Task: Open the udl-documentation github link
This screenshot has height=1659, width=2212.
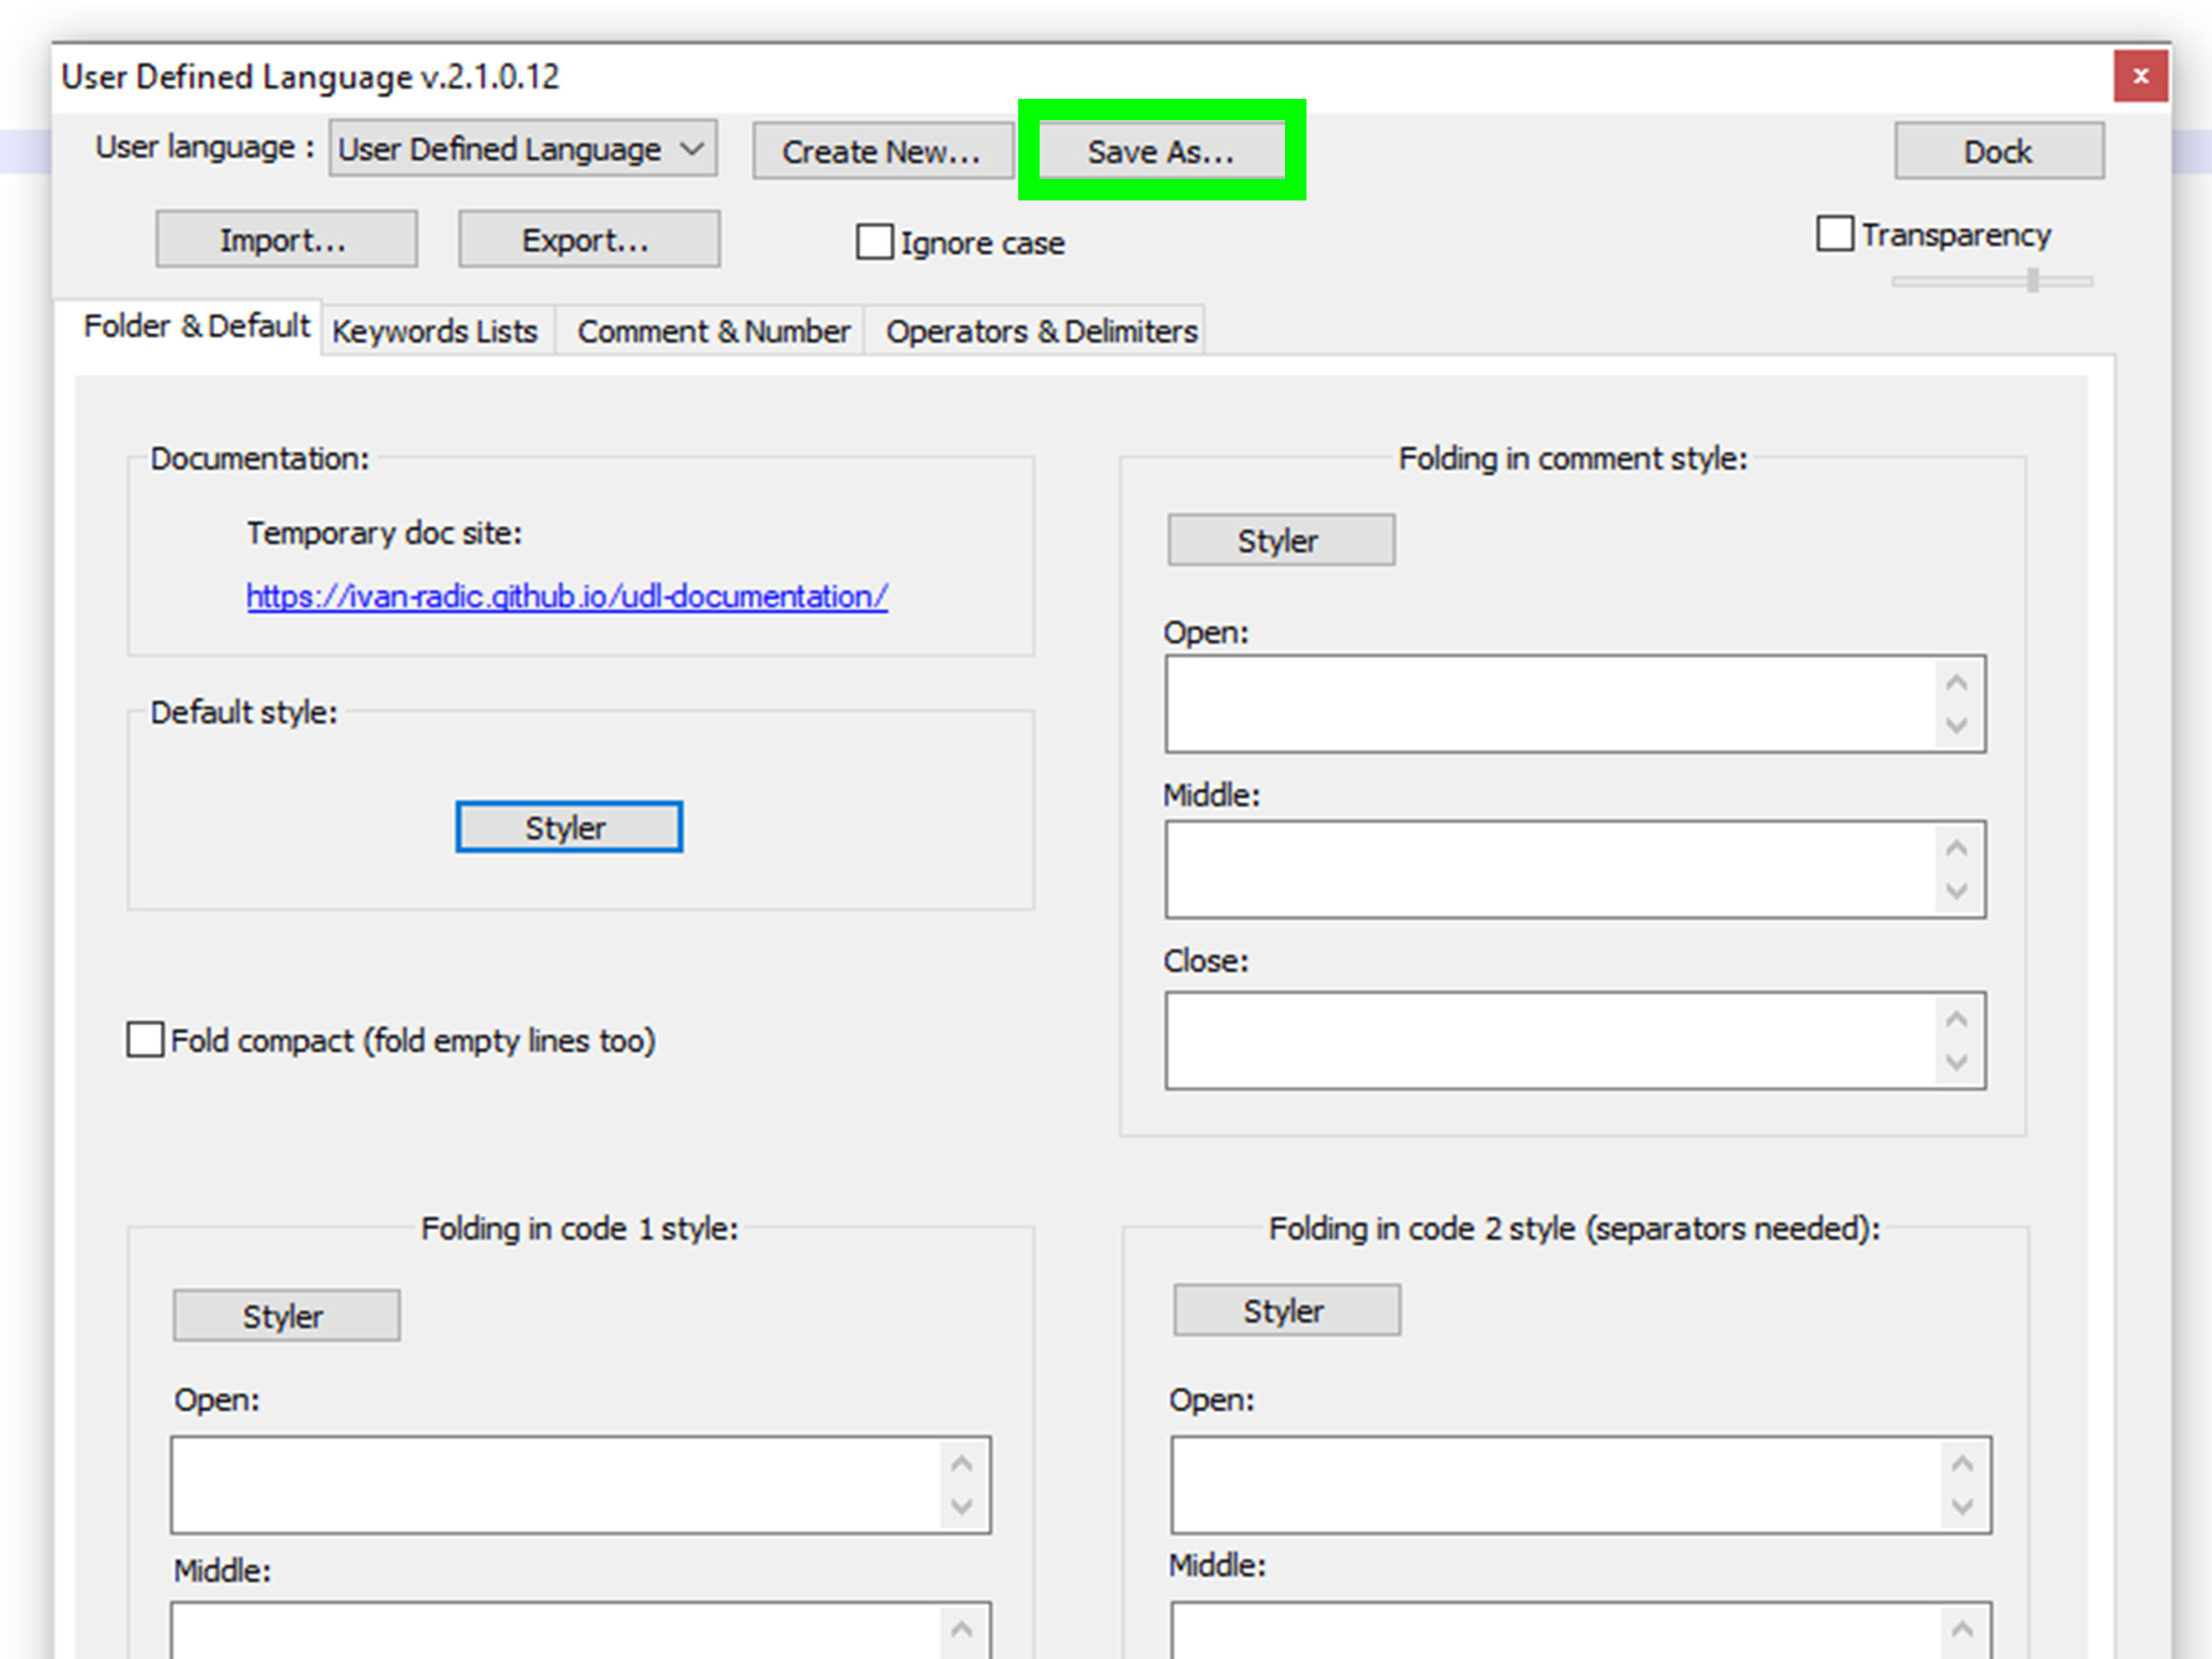Action: click(x=567, y=597)
